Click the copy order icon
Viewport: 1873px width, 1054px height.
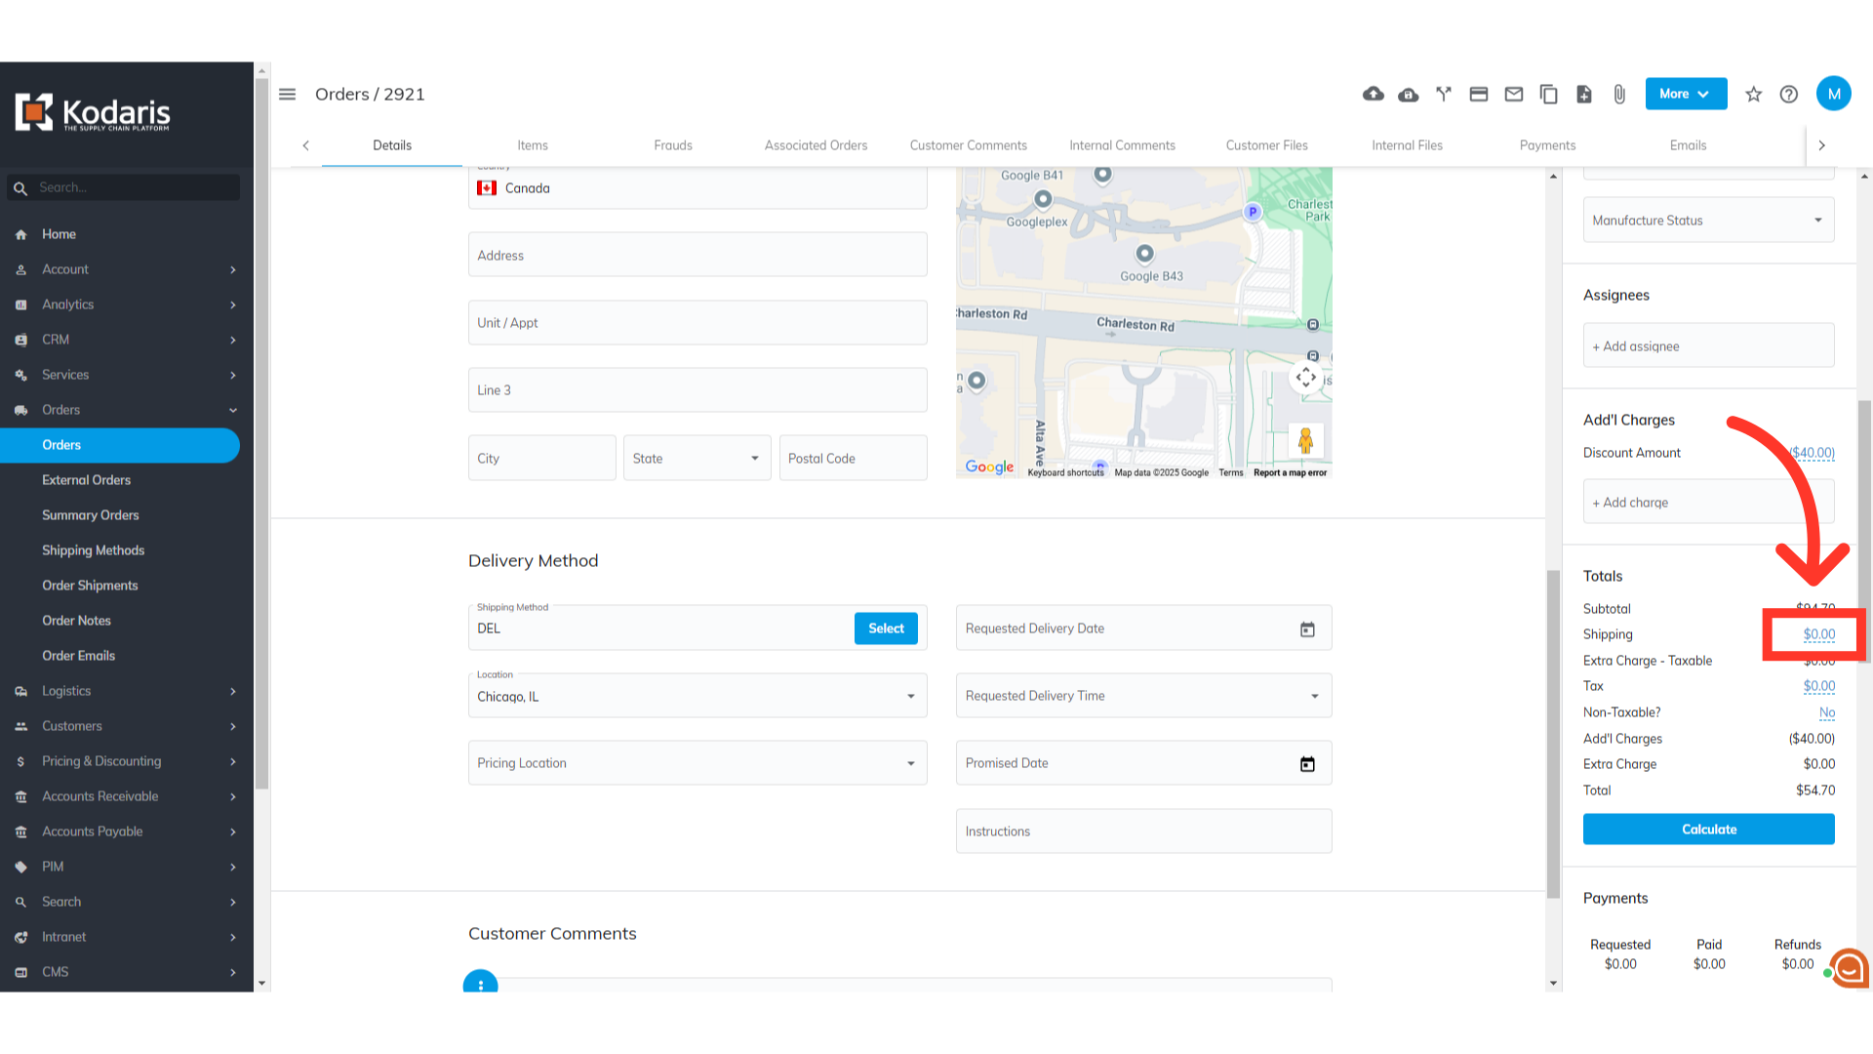click(x=1548, y=94)
